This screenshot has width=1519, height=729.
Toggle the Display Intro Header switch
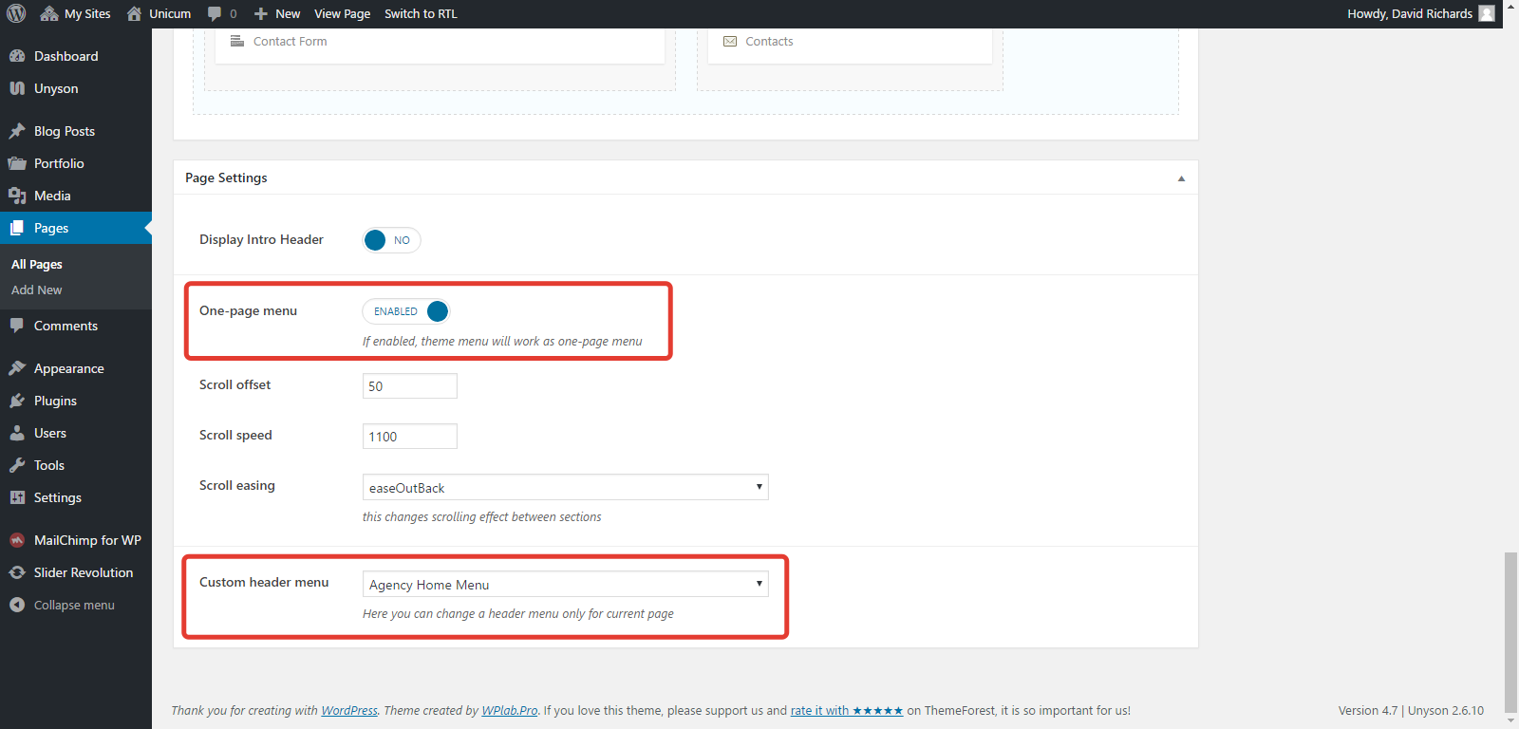[391, 240]
